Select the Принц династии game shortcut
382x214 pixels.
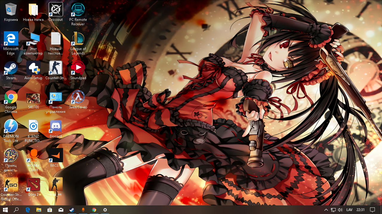pyautogui.click(x=11, y=160)
